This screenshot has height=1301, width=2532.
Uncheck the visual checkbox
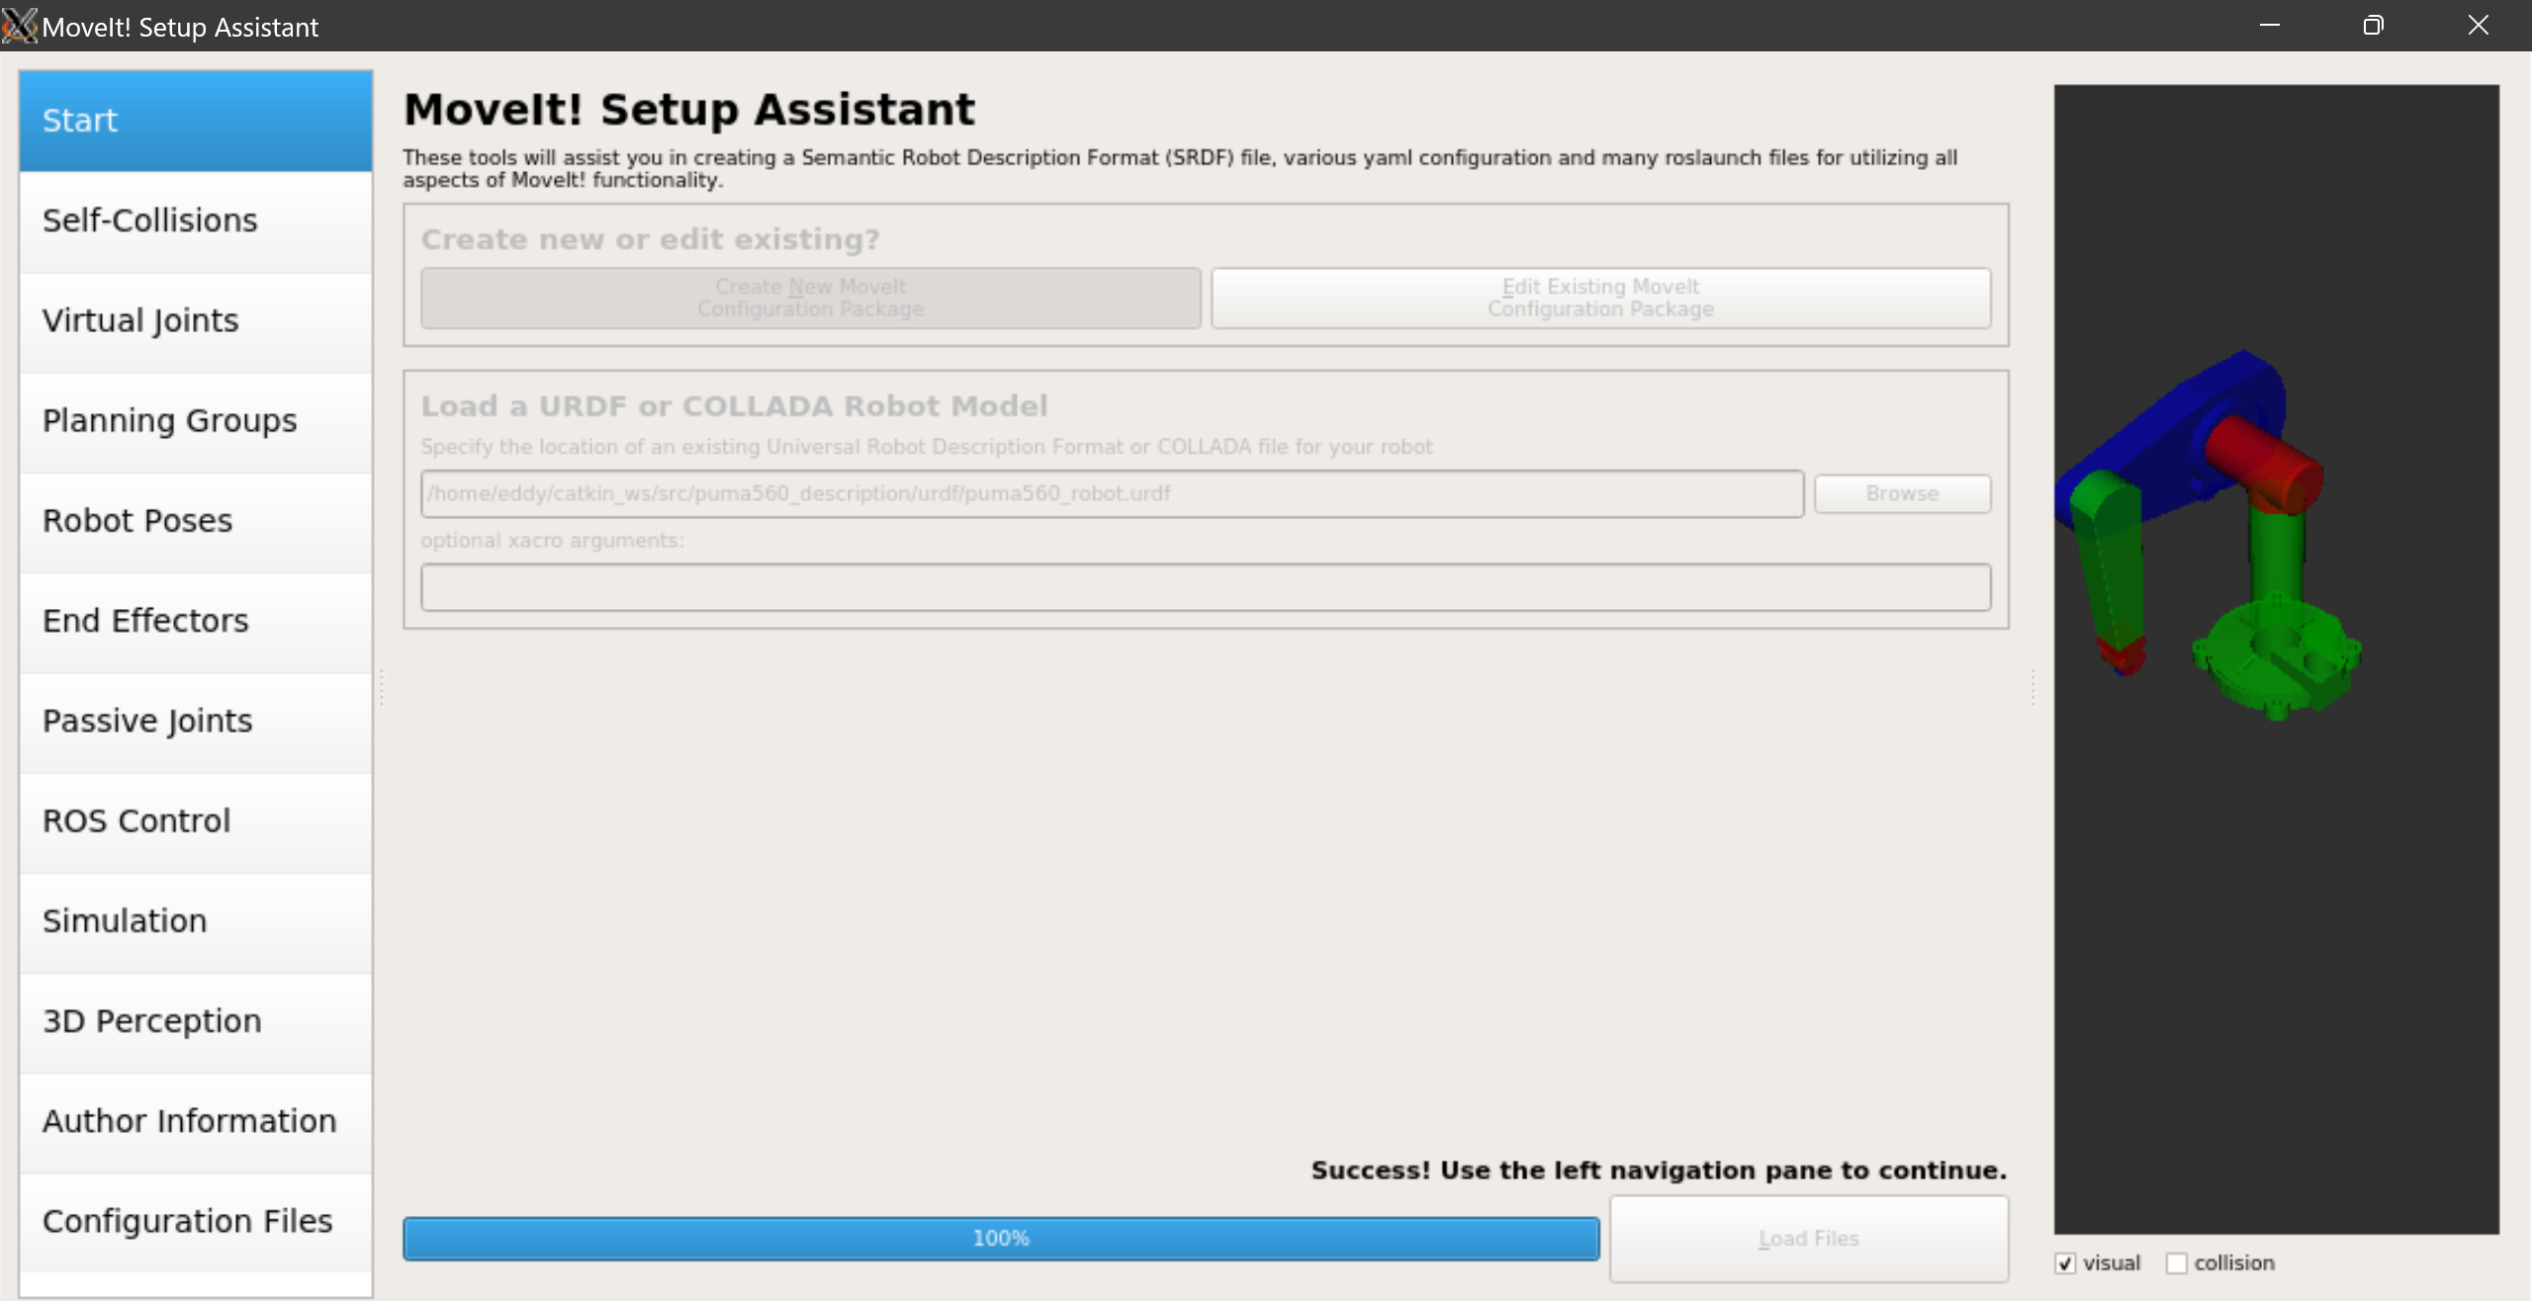(x=2065, y=1262)
